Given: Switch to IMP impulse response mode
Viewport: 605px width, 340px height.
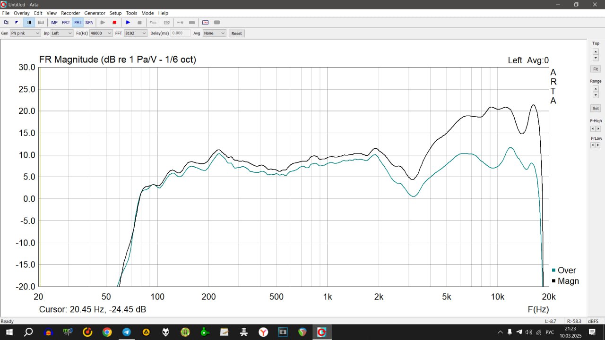Looking at the screenshot, I should click(54, 22).
